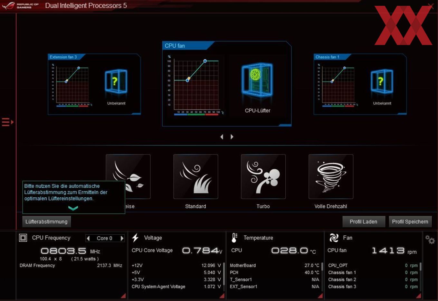
Task: Switch to previous core in CPU Frequency
Action: point(88,238)
